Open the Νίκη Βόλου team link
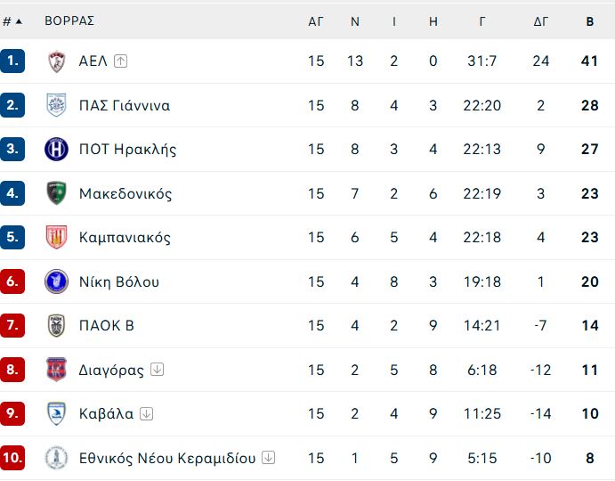This screenshot has width=615, height=481. tap(119, 282)
